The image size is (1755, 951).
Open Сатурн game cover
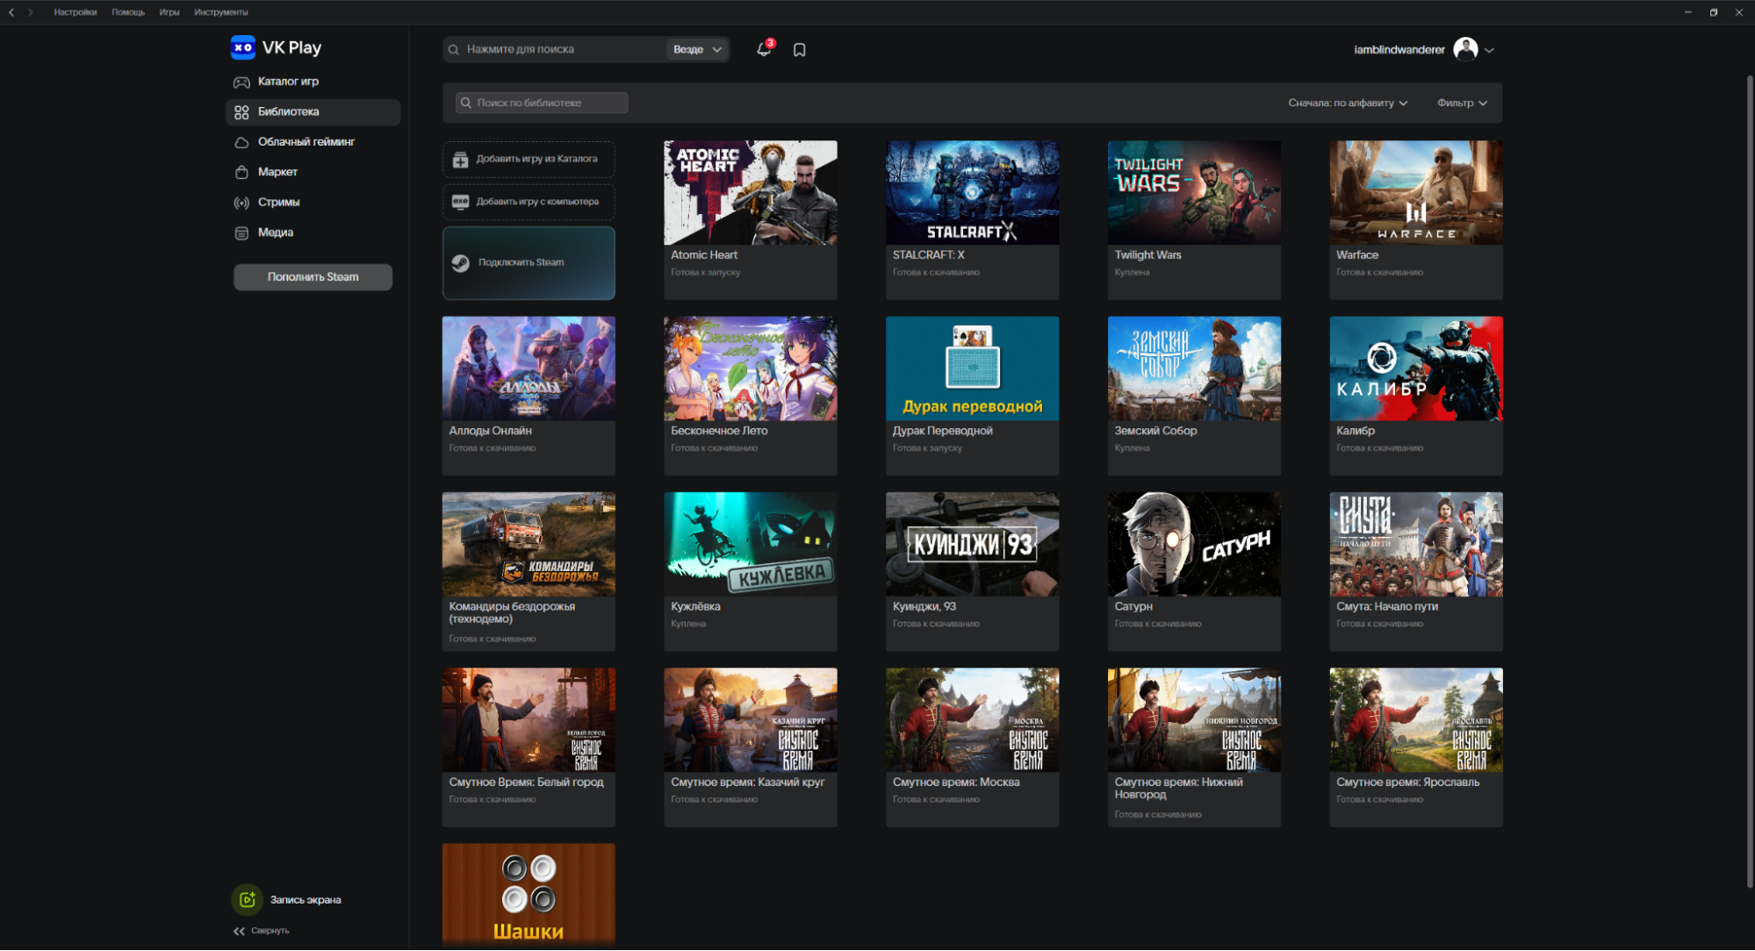(x=1194, y=544)
